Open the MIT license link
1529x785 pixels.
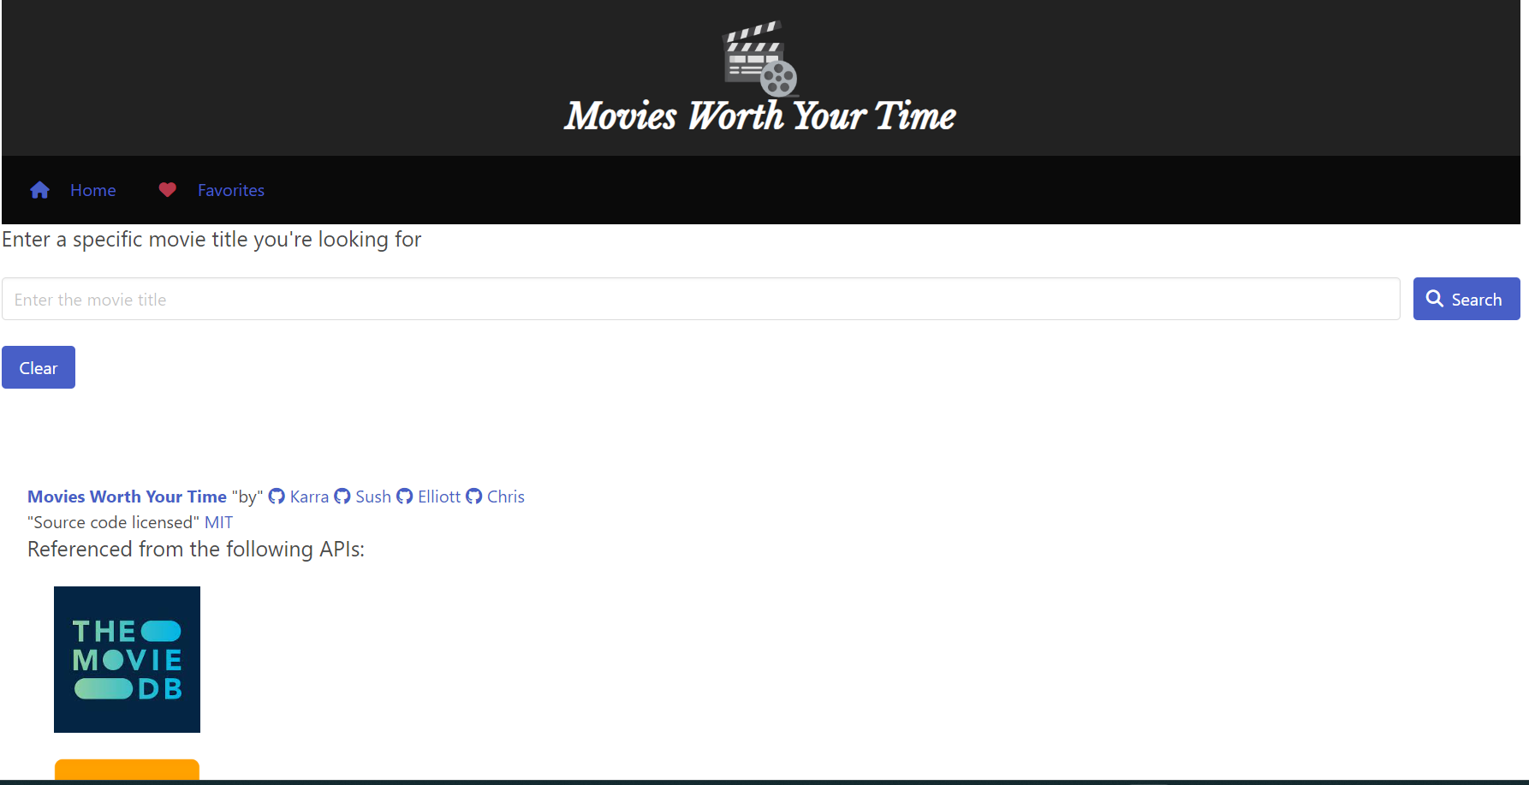pos(218,522)
